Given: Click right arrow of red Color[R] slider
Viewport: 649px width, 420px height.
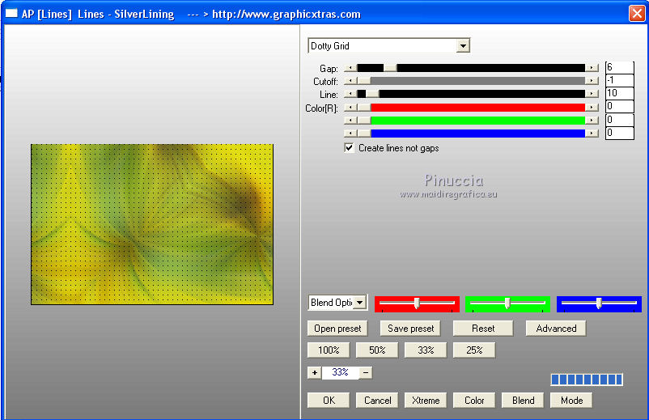Looking at the screenshot, I should coord(592,108).
